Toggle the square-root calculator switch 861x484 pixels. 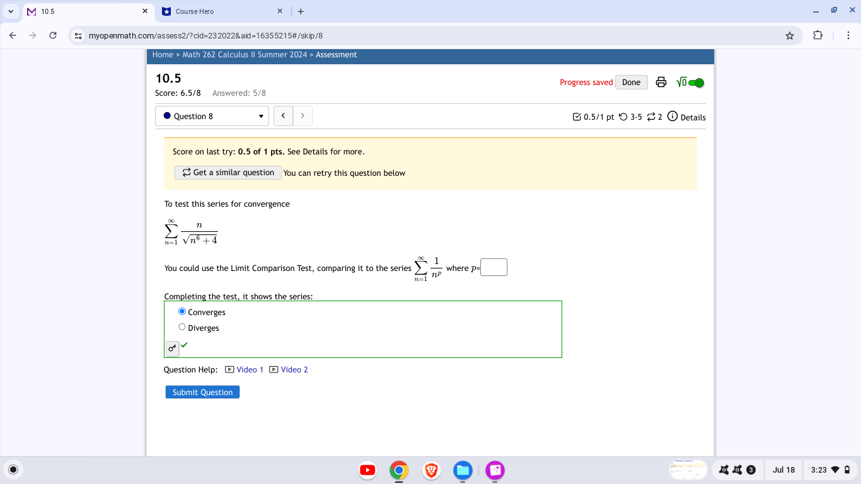tap(691, 82)
